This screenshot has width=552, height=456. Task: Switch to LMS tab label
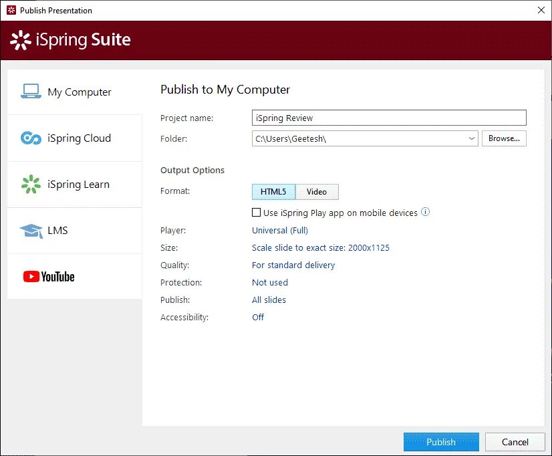[57, 230]
